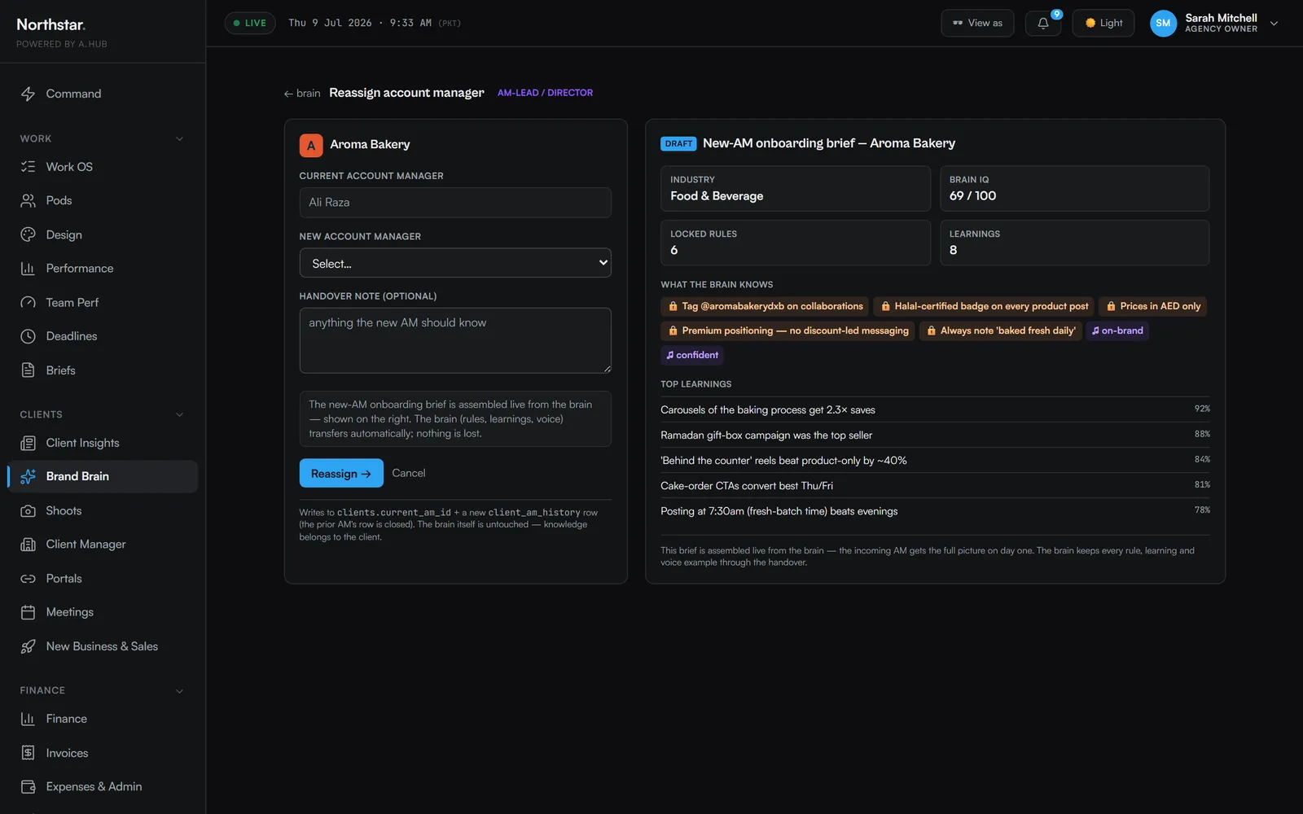Click the Deadlines clock icon
Viewport: 1303px width, 814px height.
pyautogui.click(x=28, y=336)
